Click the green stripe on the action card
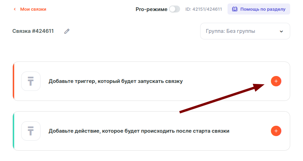The height and width of the screenshot is (161, 303). [14, 131]
